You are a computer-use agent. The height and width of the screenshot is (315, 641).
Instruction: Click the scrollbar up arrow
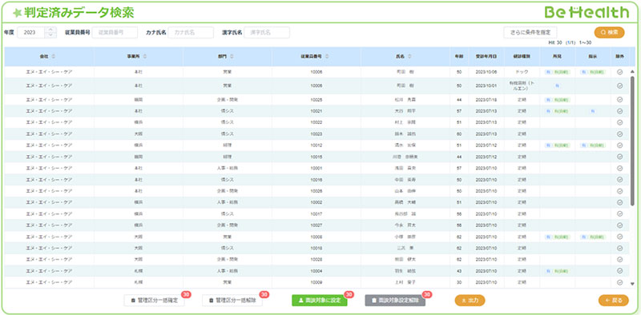tap(633, 71)
